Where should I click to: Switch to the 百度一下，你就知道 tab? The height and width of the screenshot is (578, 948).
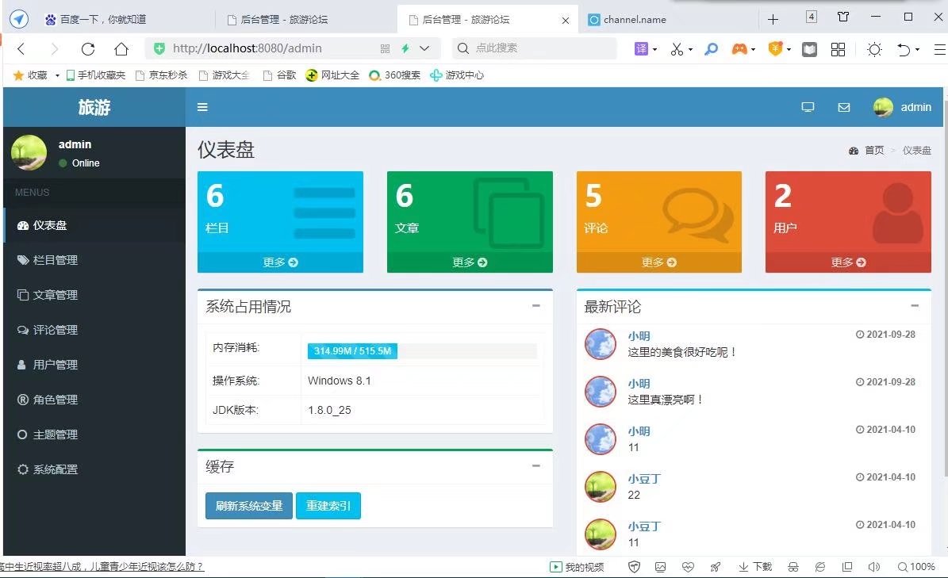pyautogui.click(x=125, y=19)
